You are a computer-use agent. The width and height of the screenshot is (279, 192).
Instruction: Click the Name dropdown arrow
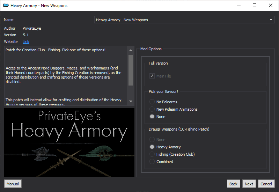point(271,20)
